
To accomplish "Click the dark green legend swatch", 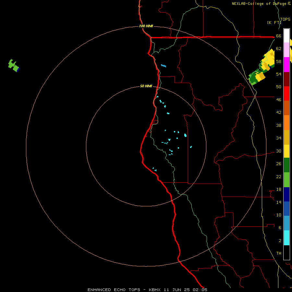I will click(x=286, y=165).
